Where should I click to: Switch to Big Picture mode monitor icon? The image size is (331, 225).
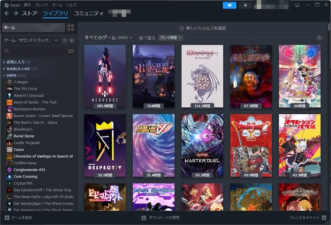click(297, 5)
